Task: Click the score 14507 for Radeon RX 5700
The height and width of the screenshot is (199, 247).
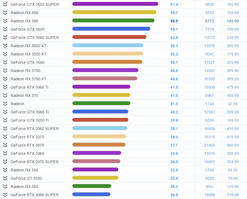Action: (210, 71)
